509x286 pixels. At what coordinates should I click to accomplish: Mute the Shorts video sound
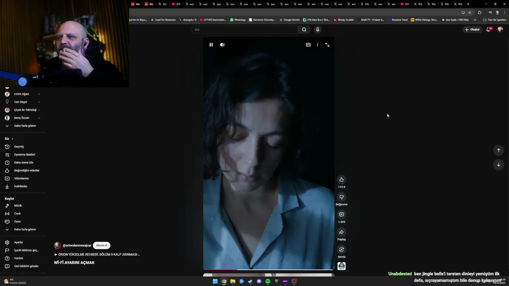222,45
